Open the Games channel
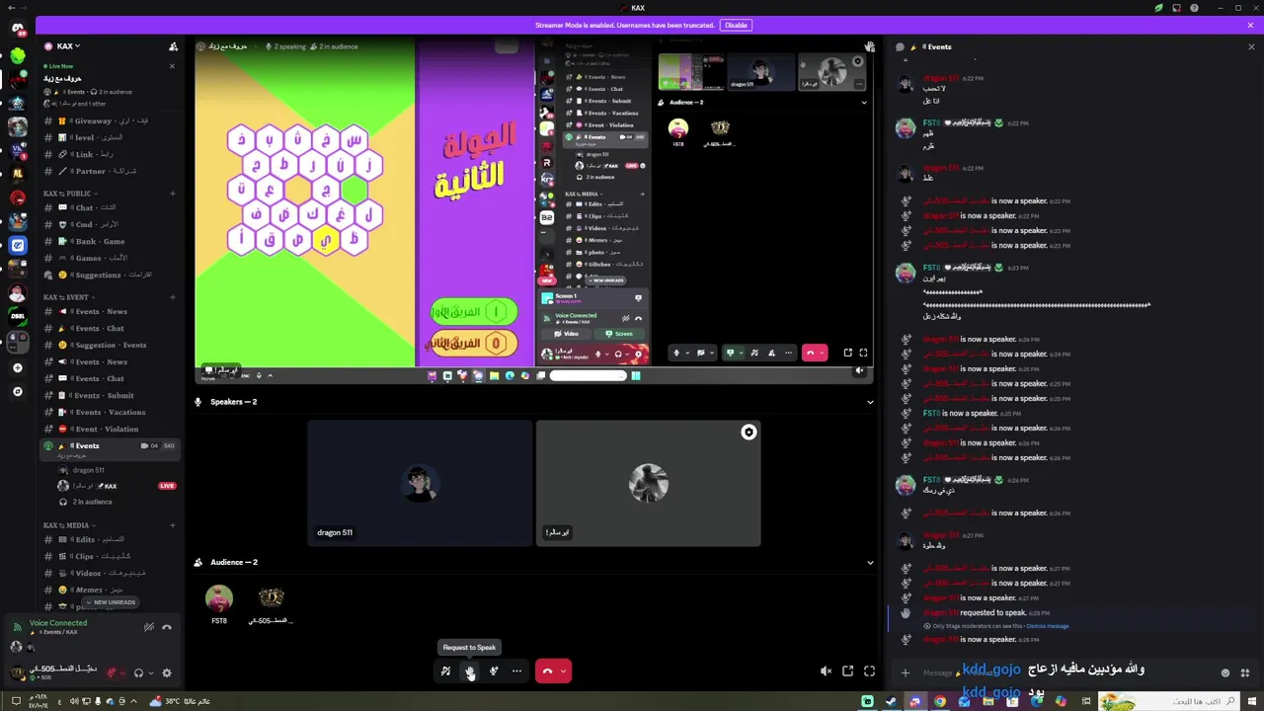Image resolution: width=1264 pixels, height=711 pixels. pos(112,258)
